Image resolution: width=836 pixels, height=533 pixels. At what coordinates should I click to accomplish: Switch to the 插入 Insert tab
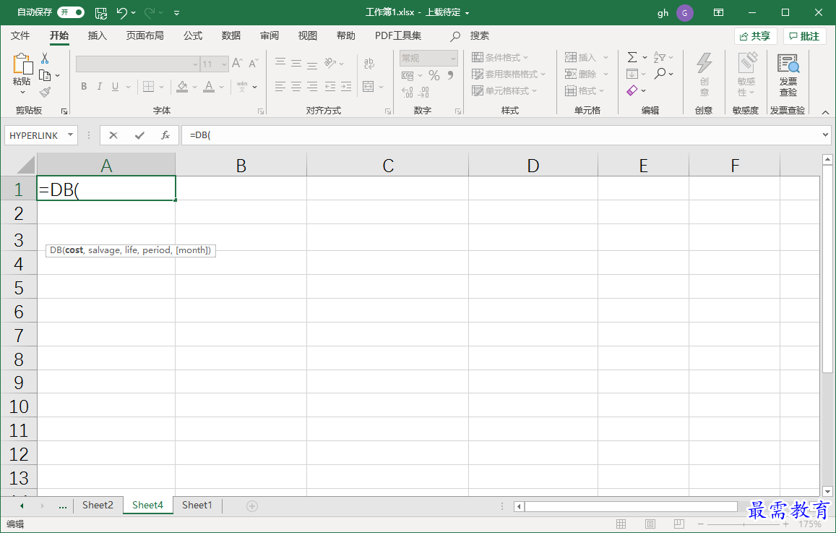pyautogui.click(x=97, y=35)
